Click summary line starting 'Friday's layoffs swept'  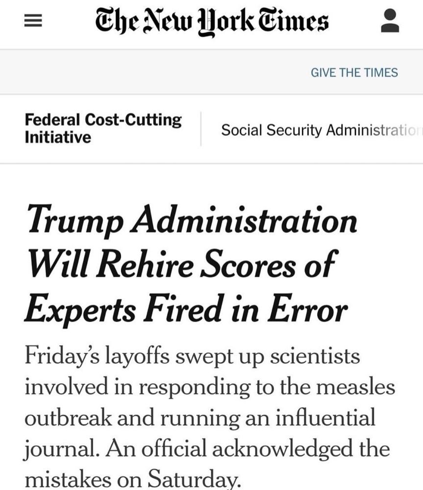pyautogui.click(x=192, y=357)
